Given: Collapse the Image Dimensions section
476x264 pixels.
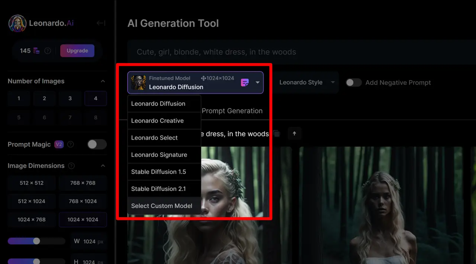Looking at the screenshot, I should pyautogui.click(x=103, y=166).
